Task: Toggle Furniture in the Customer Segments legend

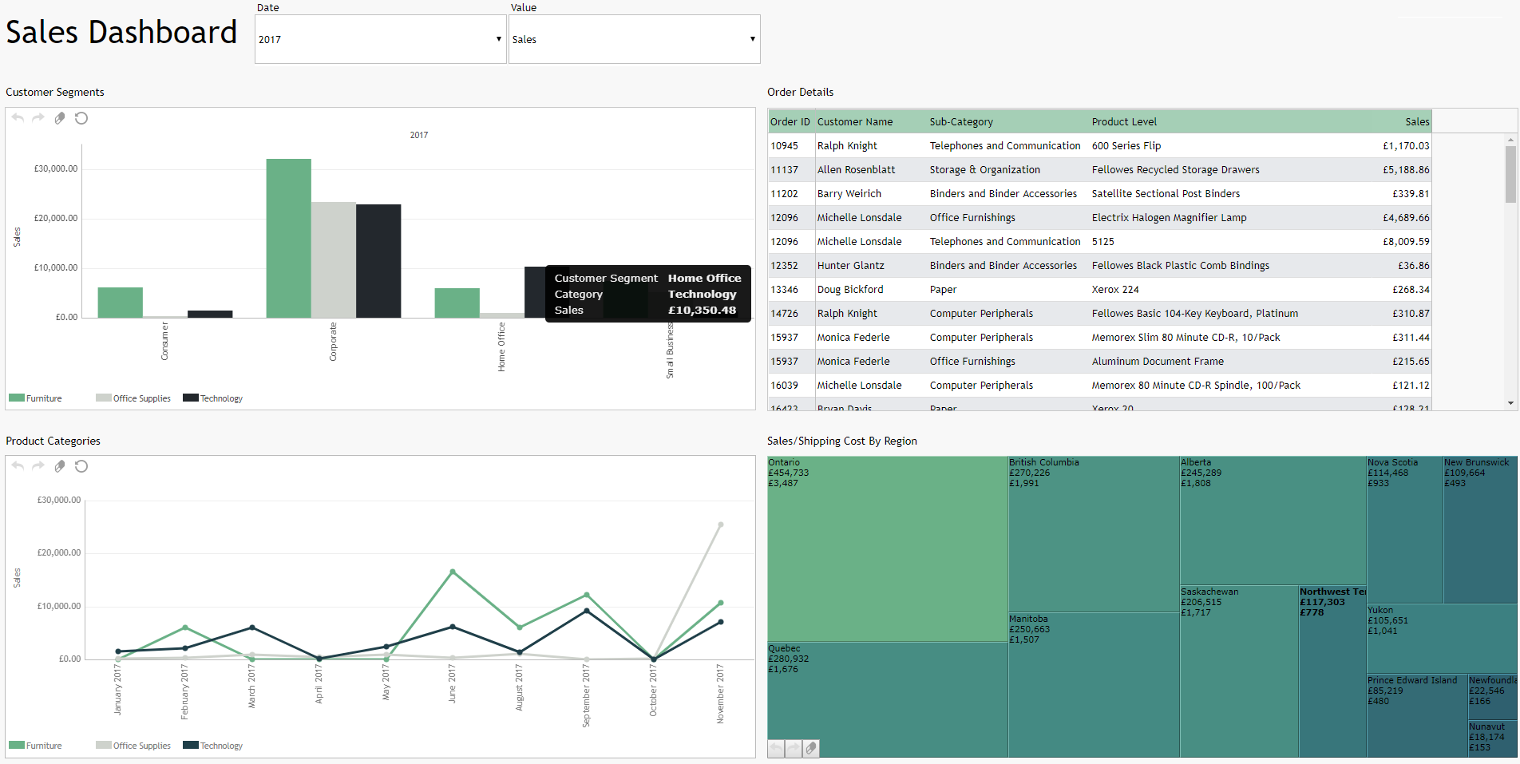Action: pyautogui.click(x=36, y=398)
